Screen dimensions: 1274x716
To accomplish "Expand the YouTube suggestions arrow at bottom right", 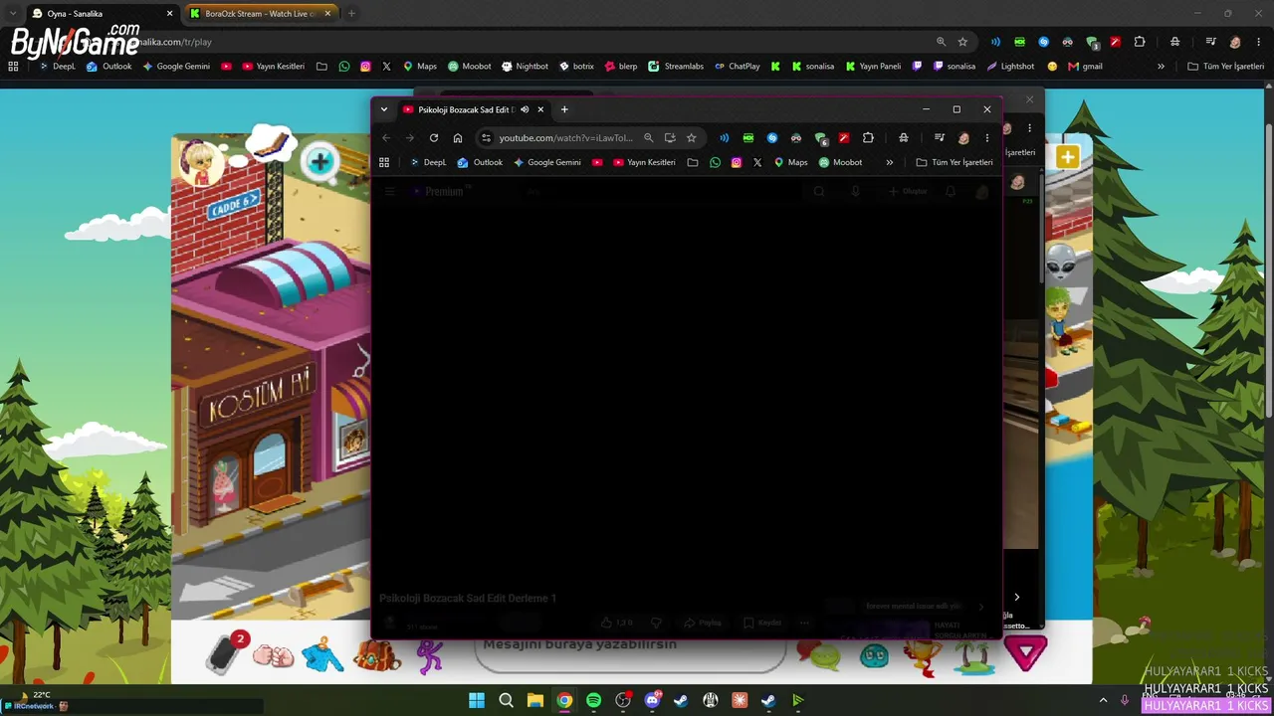I will click(x=1016, y=597).
